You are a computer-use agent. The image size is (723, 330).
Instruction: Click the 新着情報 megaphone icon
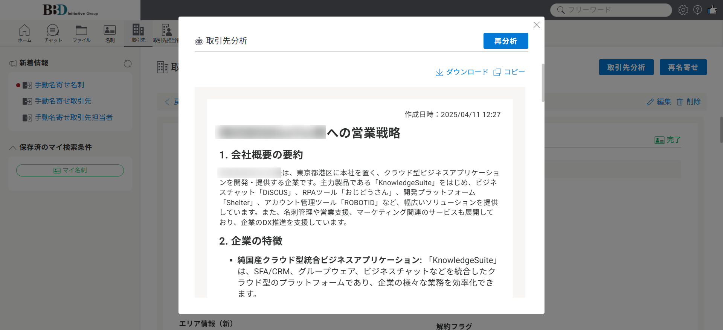click(x=13, y=64)
